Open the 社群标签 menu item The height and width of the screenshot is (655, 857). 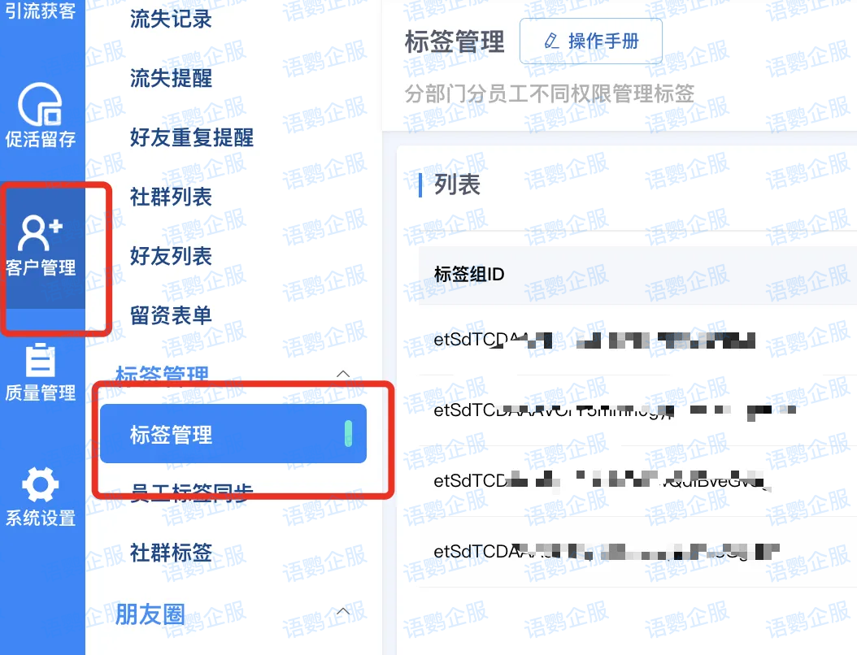(171, 553)
